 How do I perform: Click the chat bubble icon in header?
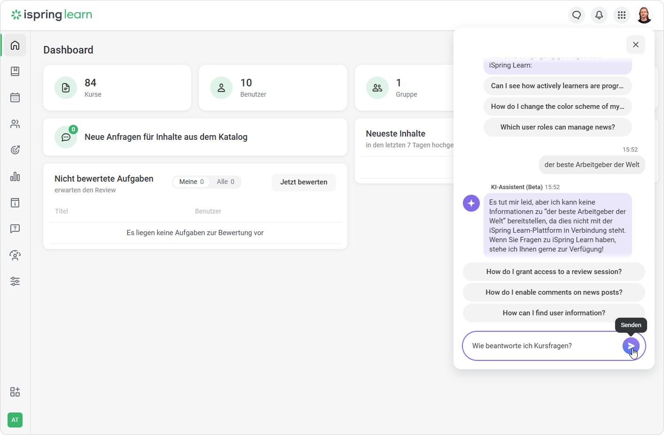coord(577,15)
